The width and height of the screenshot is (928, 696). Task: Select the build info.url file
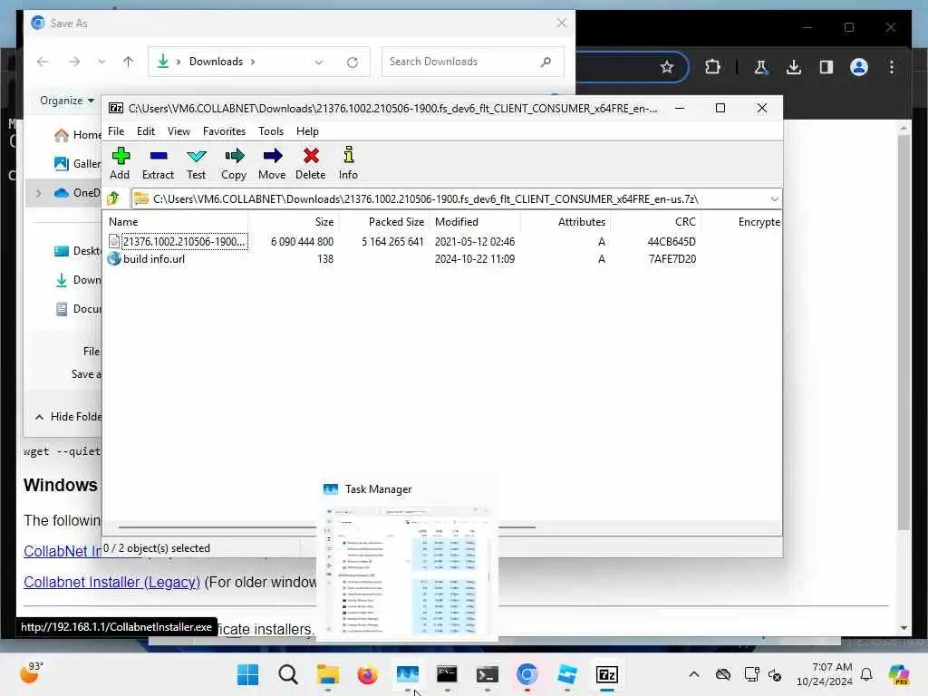point(154,258)
